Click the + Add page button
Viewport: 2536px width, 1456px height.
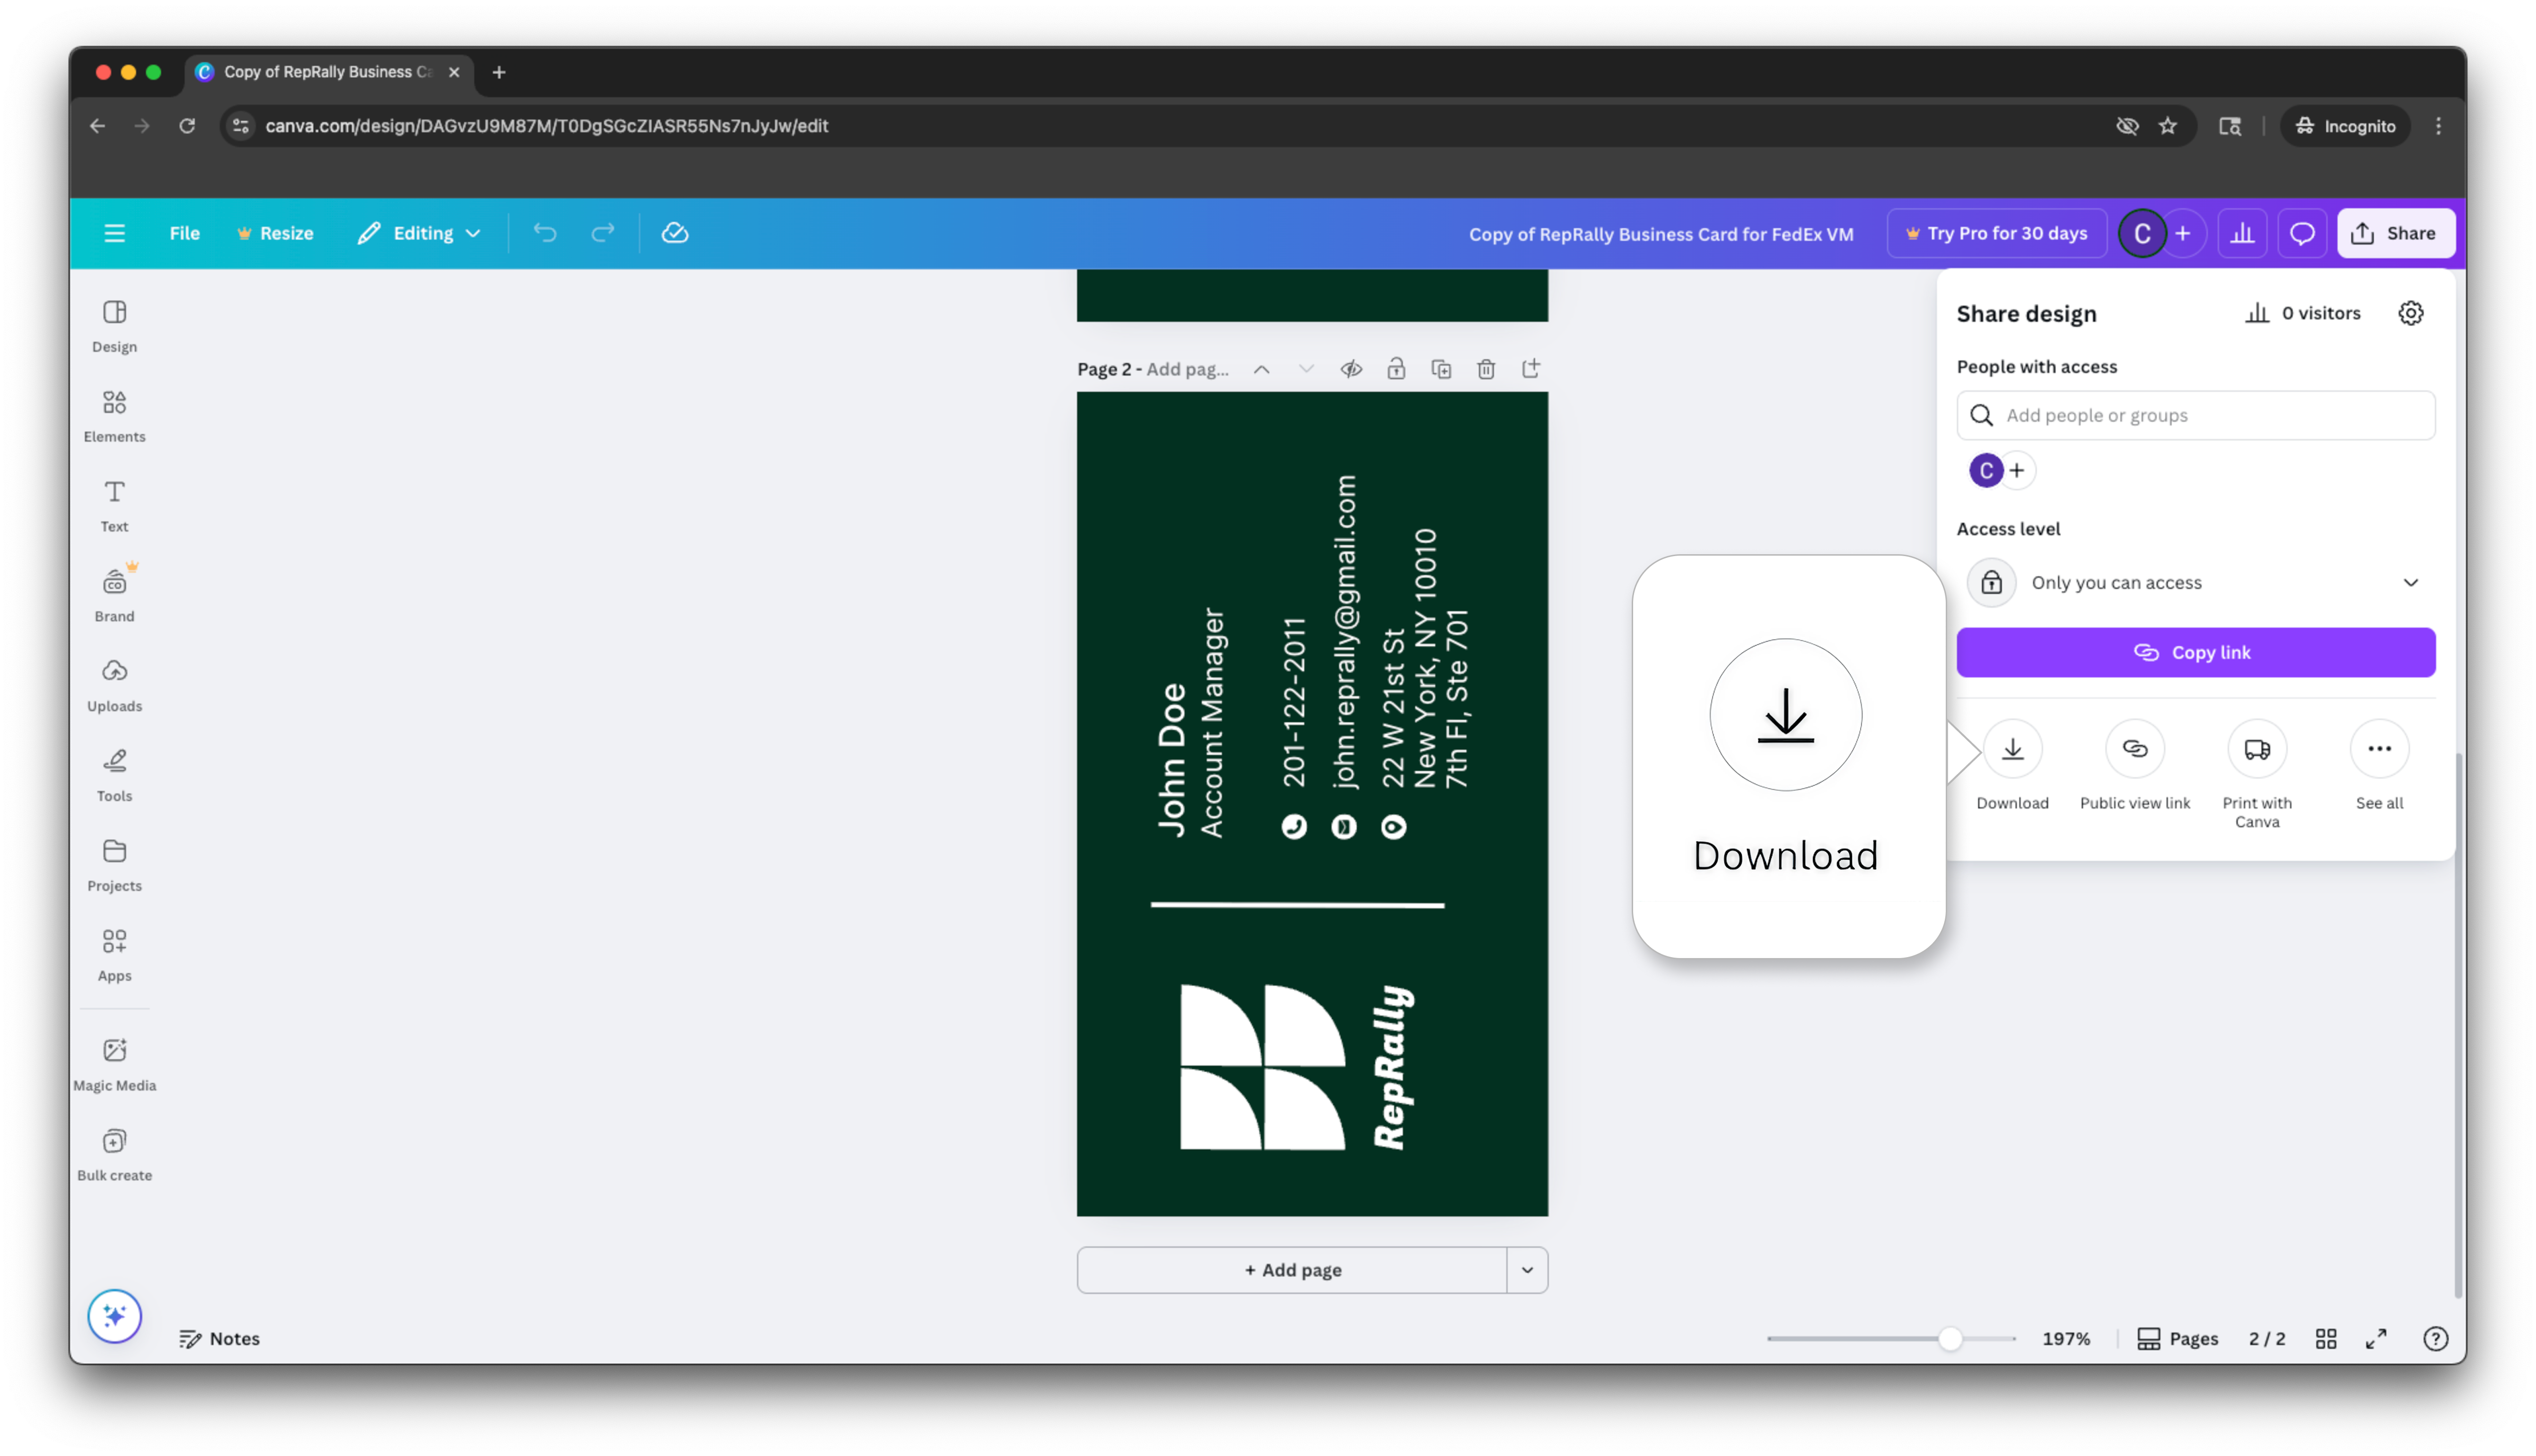click(x=1292, y=1270)
